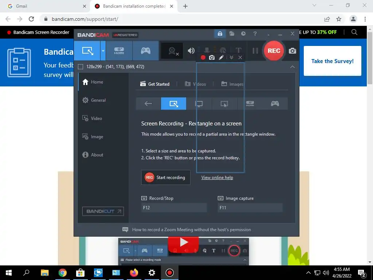The height and width of the screenshot is (280, 373).
Task: Open a new browser tab
Action: click(185, 6)
